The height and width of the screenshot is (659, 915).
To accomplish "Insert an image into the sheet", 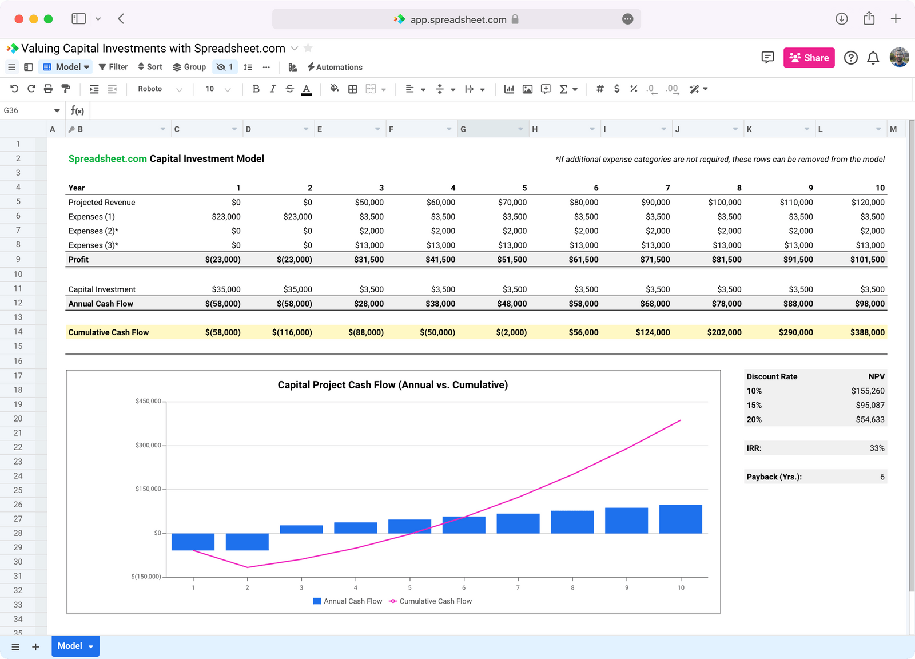I will pos(527,89).
